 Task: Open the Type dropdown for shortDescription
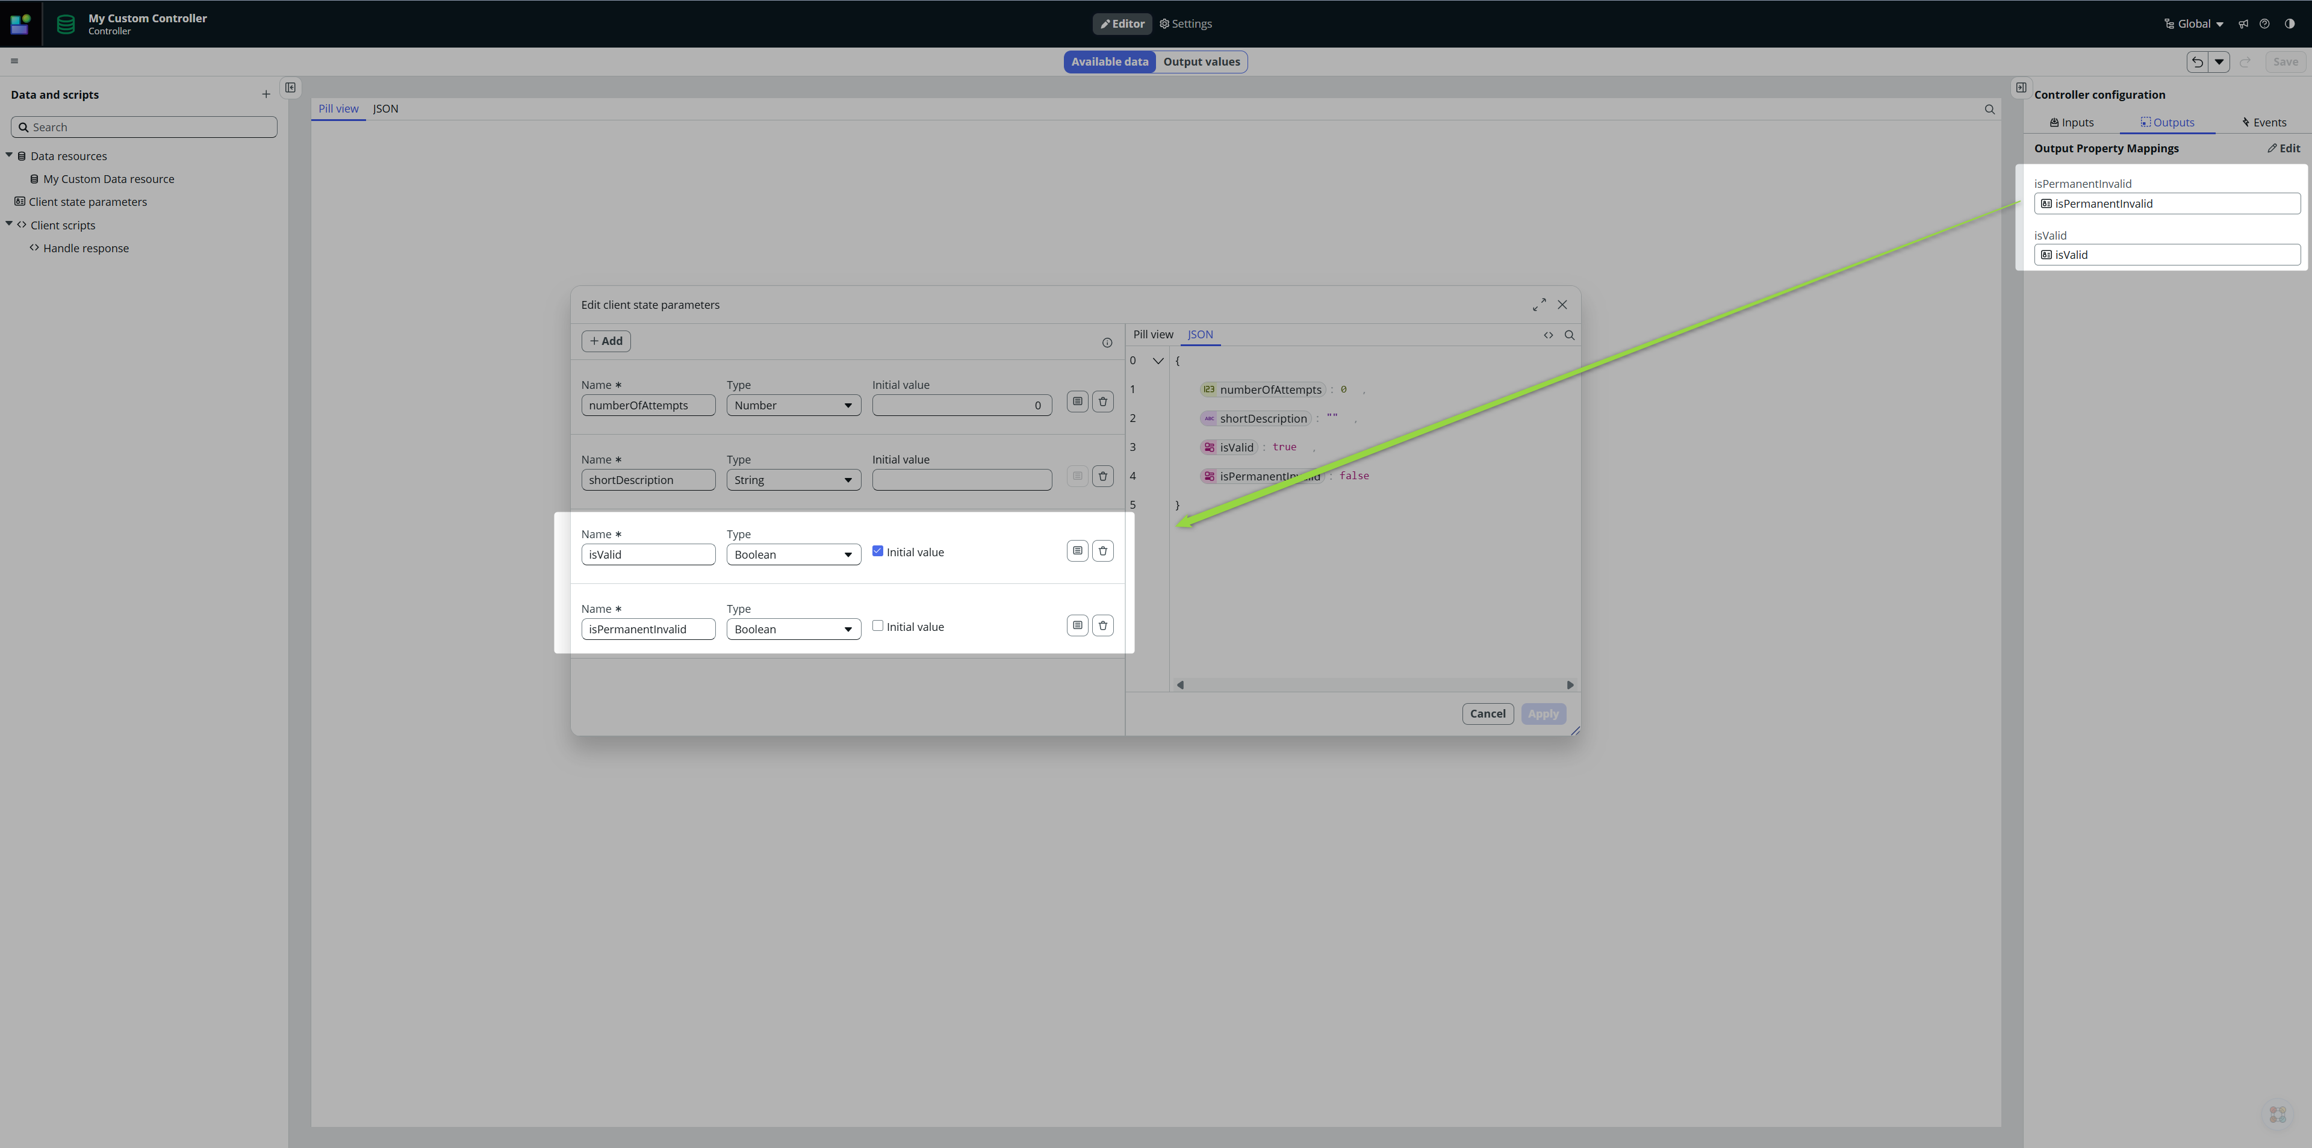tap(792, 480)
